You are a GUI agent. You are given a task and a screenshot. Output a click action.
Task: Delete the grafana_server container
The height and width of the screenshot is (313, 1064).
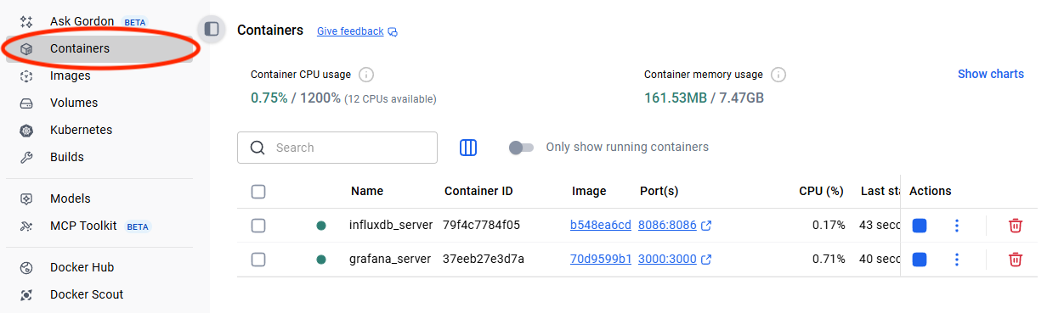point(1015,260)
